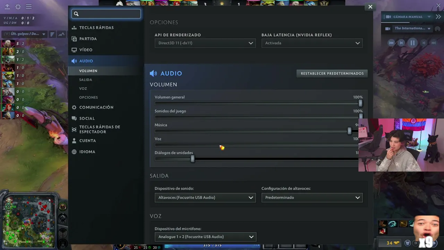This screenshot has height=250, width=444.
Task: Click the Idioma globe icon
Action: pyautogui.click(x=74, y=152)
